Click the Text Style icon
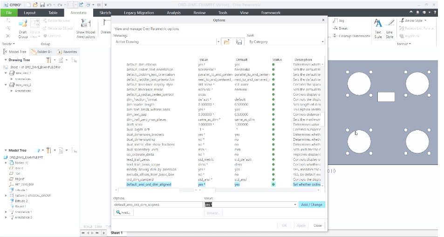444x237 pixels. [378, 27]
